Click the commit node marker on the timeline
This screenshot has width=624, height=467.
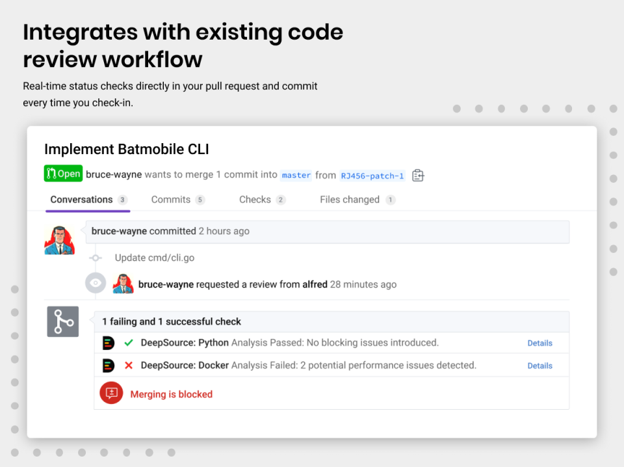(x=95, y=258)
